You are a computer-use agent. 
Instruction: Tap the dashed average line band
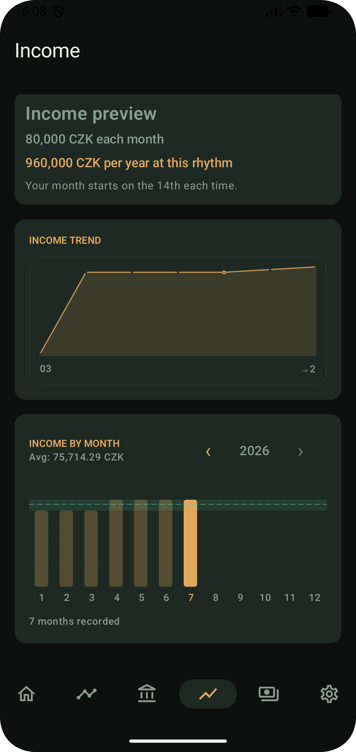[x=178, y=505]
